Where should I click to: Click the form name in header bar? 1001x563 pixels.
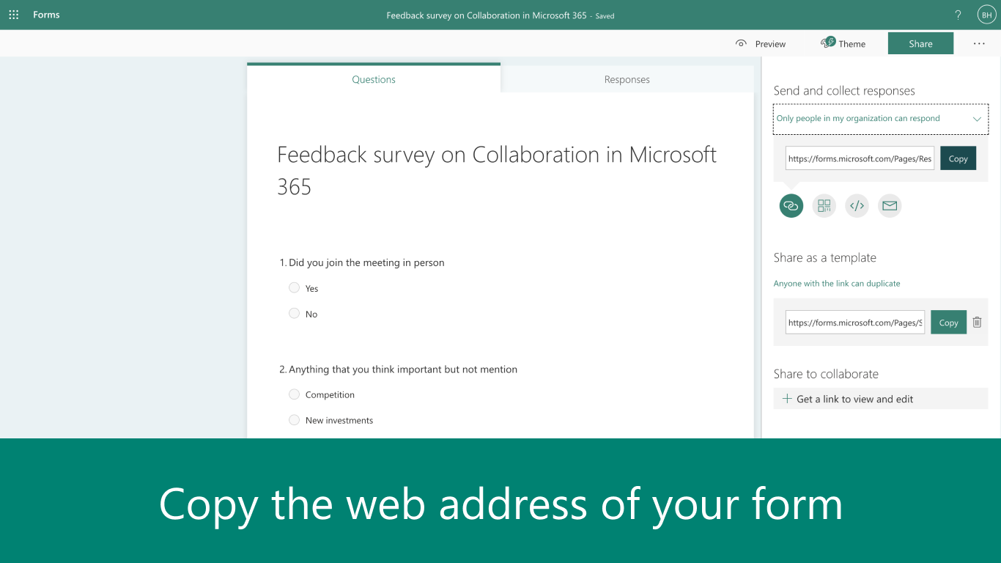pos(487,15)
